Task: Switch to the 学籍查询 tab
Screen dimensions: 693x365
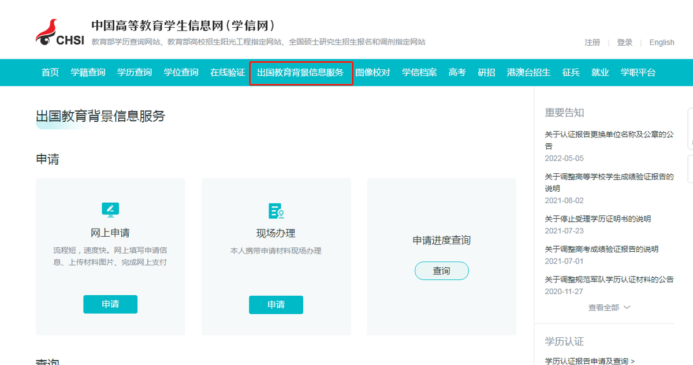Action: coord(87,72)
